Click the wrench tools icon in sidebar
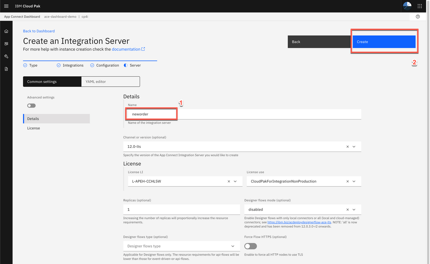This screenshot has height=264, width=430. click(x=6, y=56)
